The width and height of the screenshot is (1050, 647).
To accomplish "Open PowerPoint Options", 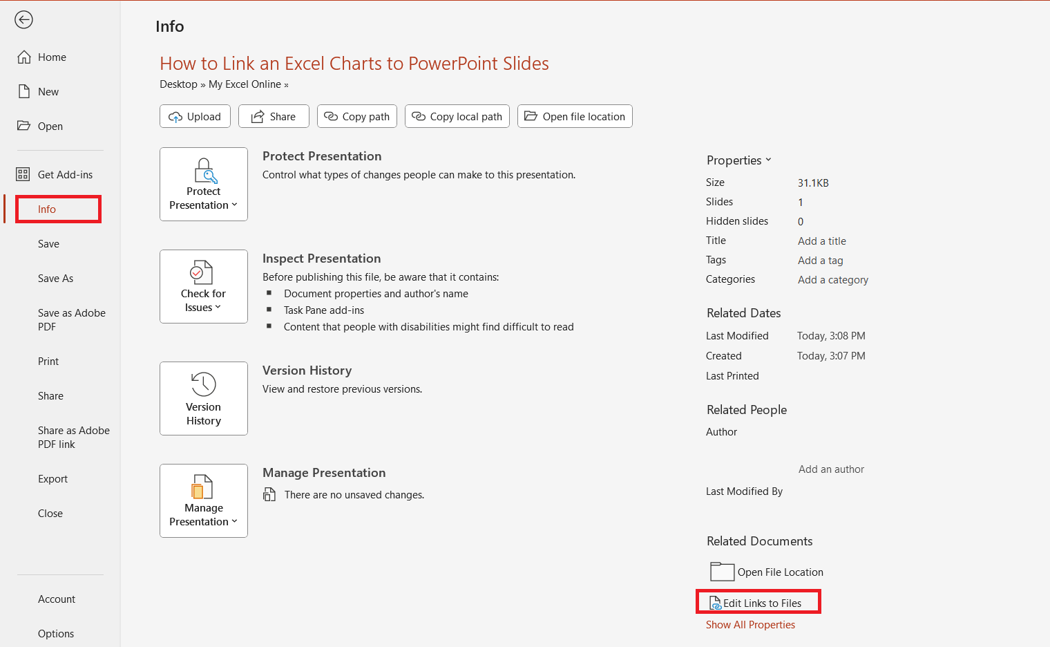I will point(56,634).
